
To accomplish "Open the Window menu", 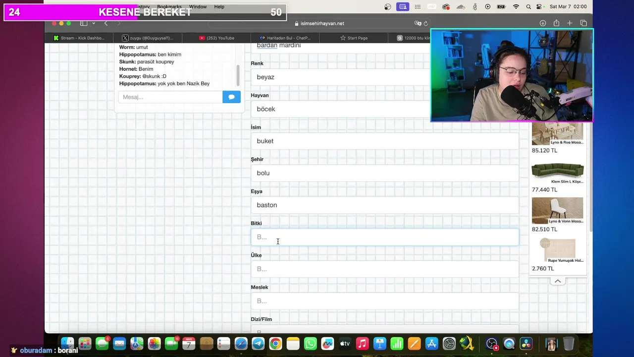I will [x=198, y=7].
